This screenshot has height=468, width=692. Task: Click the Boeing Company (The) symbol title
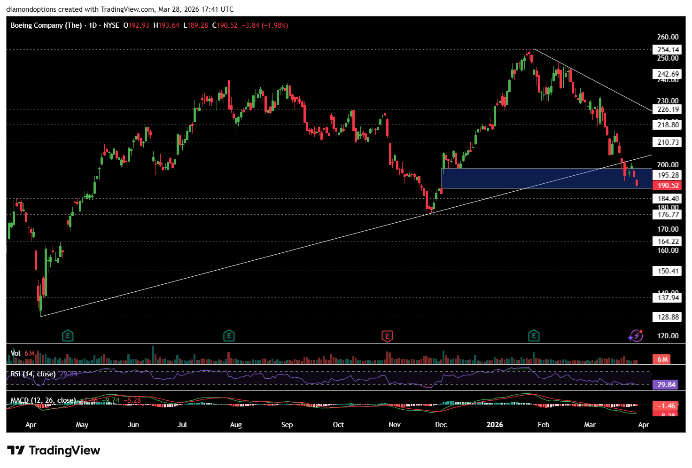click(46, 25)
